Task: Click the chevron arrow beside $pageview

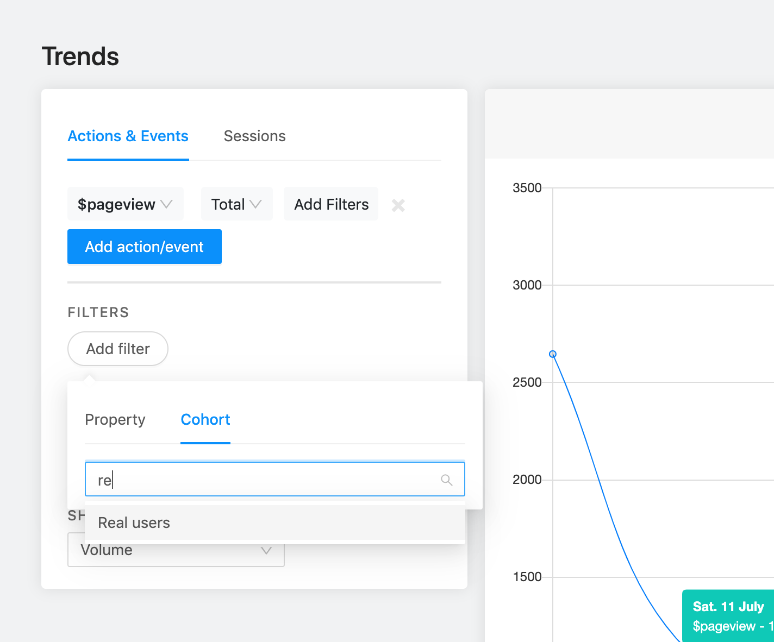Action: click(166, 204)
